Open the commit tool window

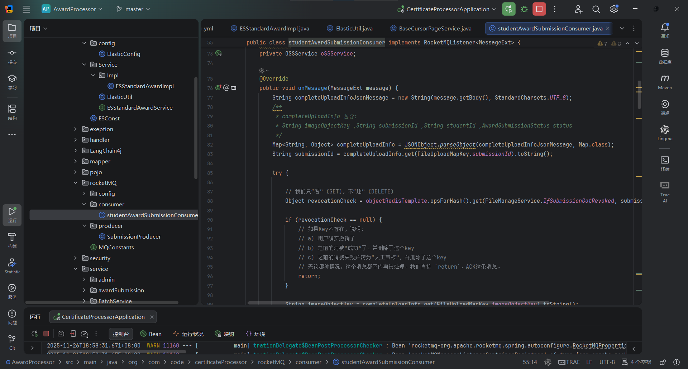pyautogui.click(x=12, y=57)
